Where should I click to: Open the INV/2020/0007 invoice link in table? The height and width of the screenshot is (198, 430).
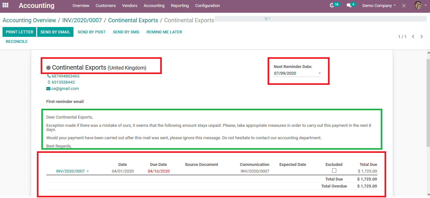[x=71, y=171]
